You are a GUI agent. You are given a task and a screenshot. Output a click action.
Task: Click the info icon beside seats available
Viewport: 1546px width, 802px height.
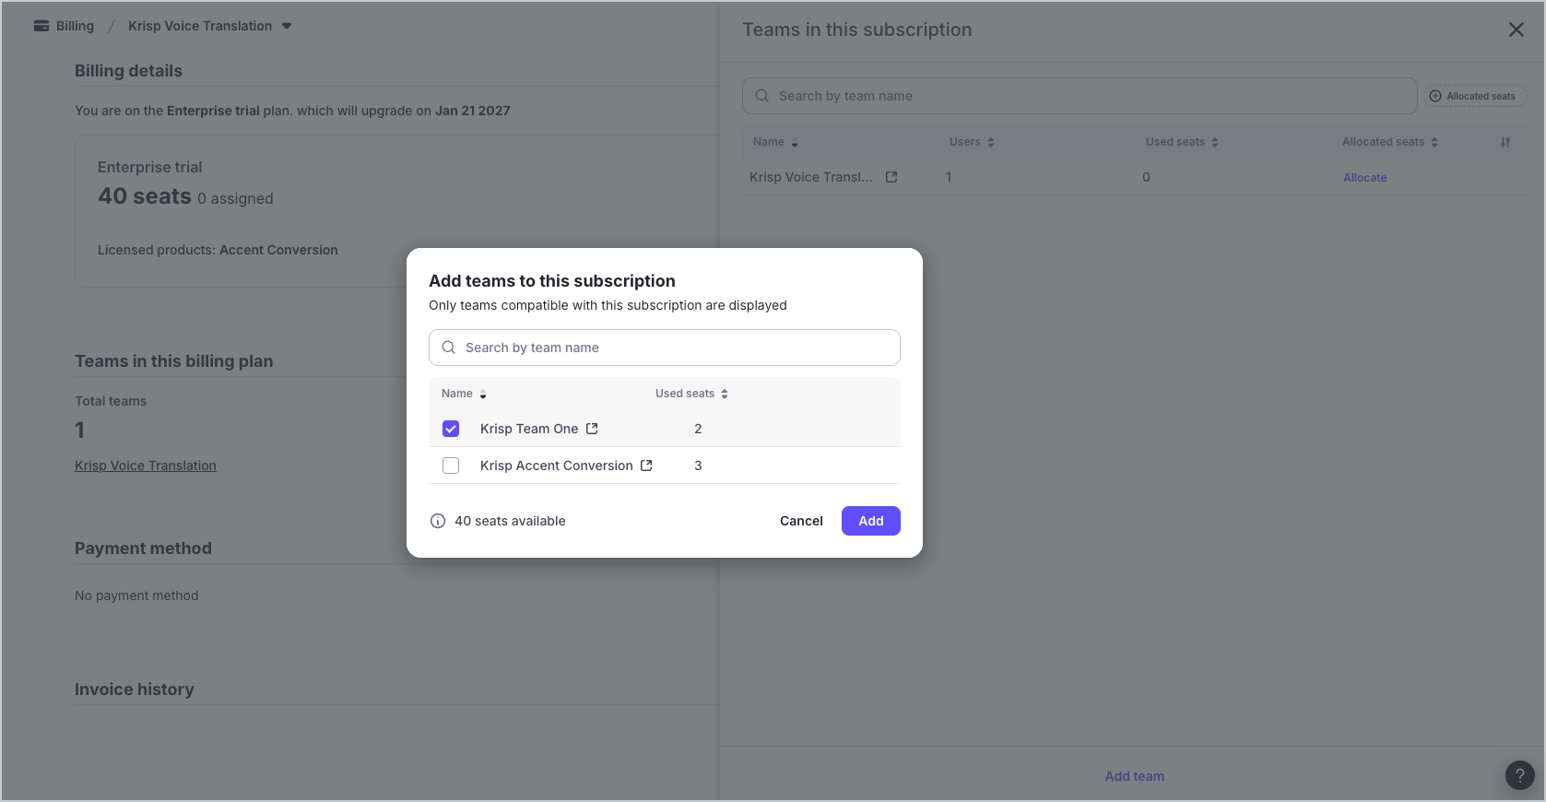click(438, 521)
